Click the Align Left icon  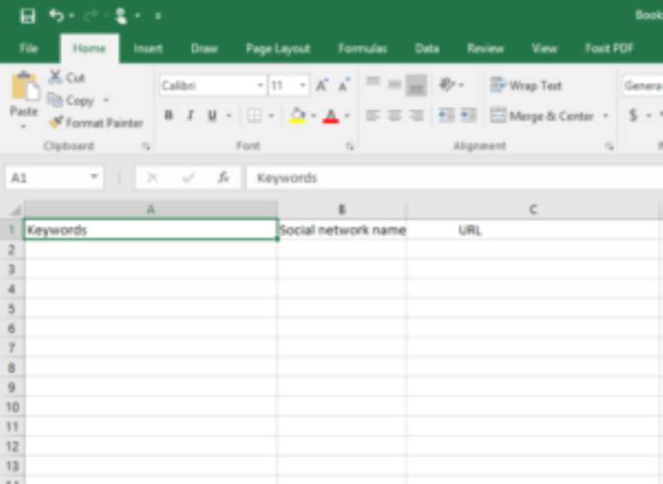point(373,115)
